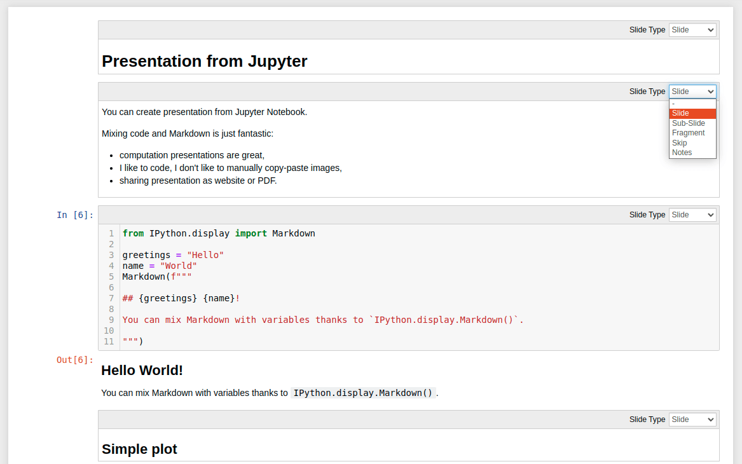Open the Slide Type dropdown beside "Simple plot"
This screenshot has height=464, width=742.
pos(692,419)
